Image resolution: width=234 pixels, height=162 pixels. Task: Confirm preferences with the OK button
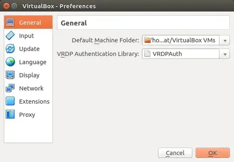click(x=212, y=153)
